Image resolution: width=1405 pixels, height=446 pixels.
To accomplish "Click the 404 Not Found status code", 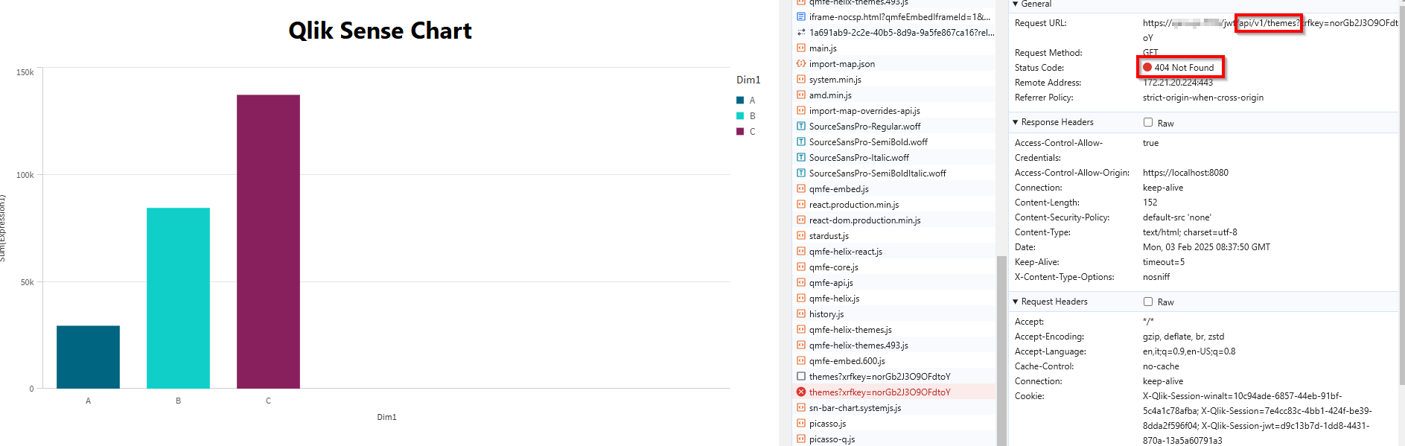I will click(x=1184, y=67).
